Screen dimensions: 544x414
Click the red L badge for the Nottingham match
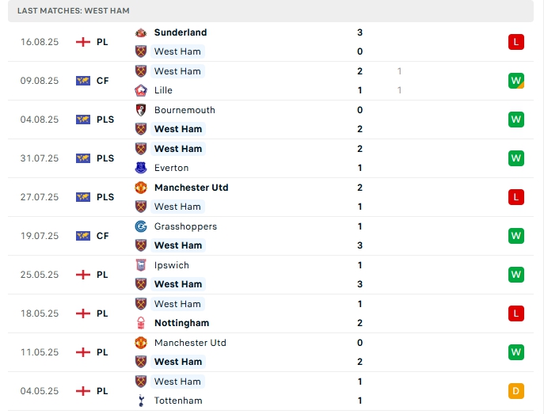tap(516, 313)
